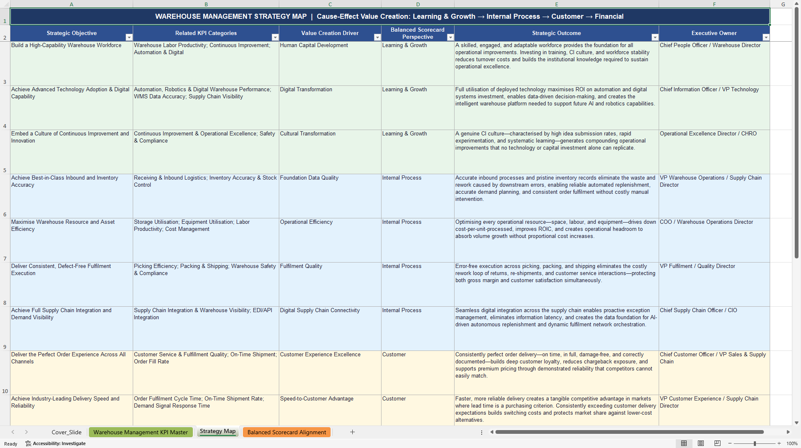Screen dimensions: 801x448
Task: Select 'Picking Efficiency; Packing & Shipping' KPI cell
Action: 206,285
